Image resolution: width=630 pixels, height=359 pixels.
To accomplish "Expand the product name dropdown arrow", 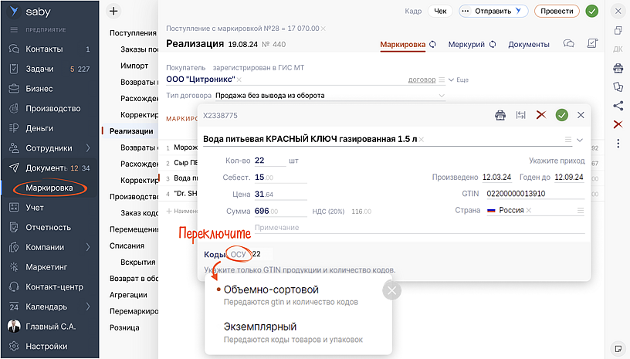I will tap(580, 140).
